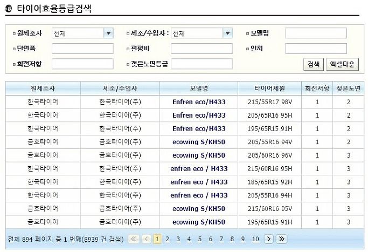This screenshot has height=252, width=368.
Task: Go to page 4
Action: pyautogui.click(x=189, y=239)
